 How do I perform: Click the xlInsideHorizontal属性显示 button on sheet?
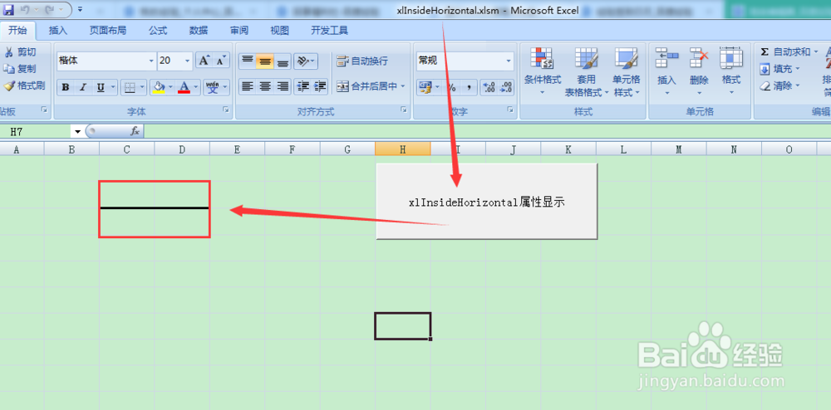(x=486, y=202)
